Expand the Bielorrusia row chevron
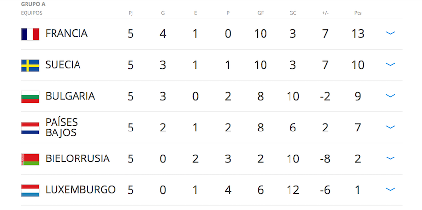The image size is (422, 210). tap(390, 158)
